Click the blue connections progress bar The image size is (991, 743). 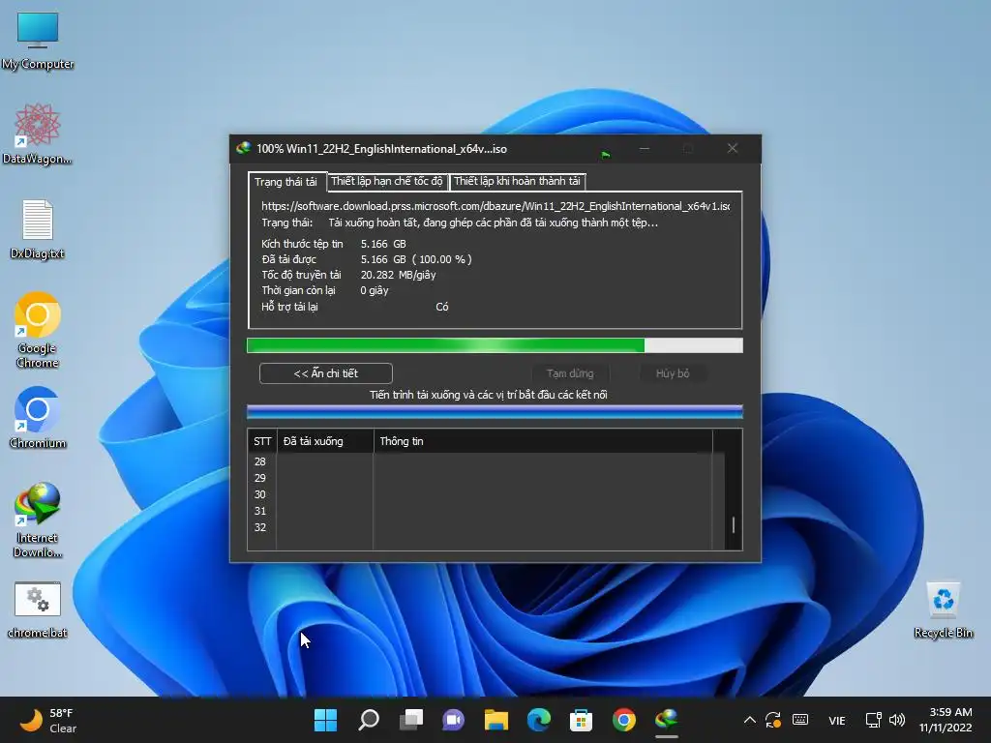(x=495, y=412)
